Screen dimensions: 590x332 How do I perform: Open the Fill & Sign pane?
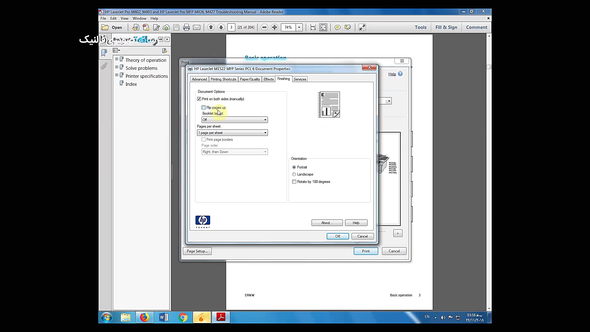pyautogui.click(x=446, y=27)
